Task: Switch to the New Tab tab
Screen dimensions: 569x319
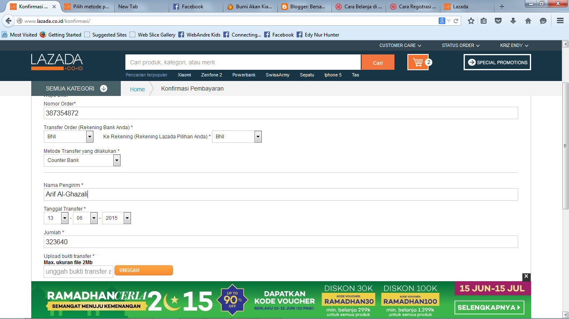Action: (x=142, y=7)
